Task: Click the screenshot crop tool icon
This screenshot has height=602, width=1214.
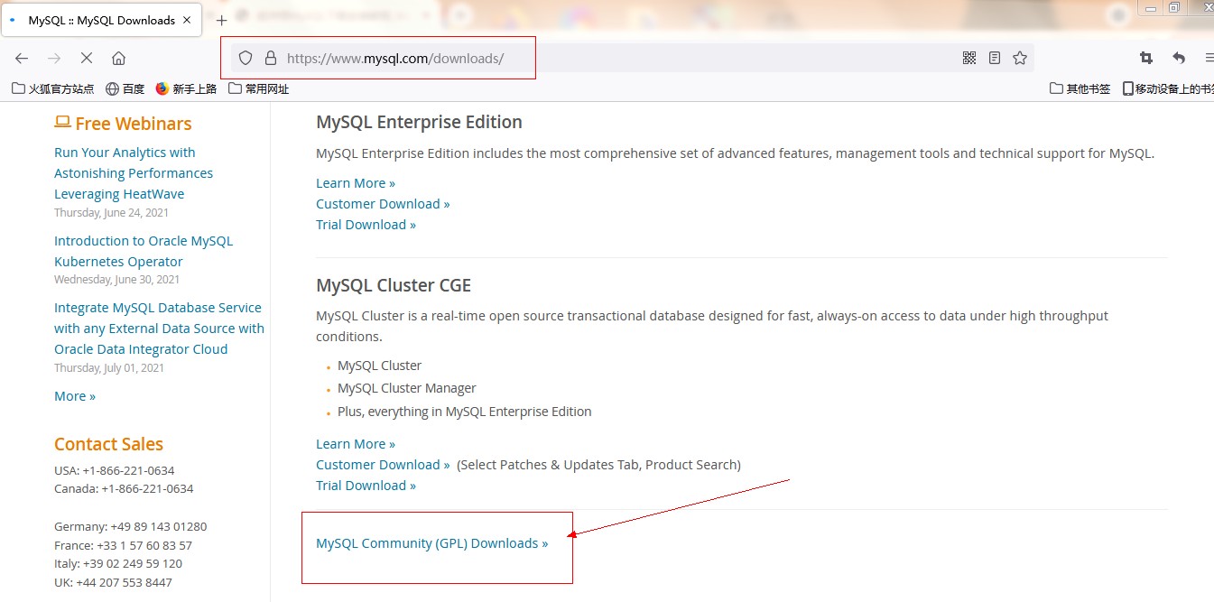Action: [1146, 58]
